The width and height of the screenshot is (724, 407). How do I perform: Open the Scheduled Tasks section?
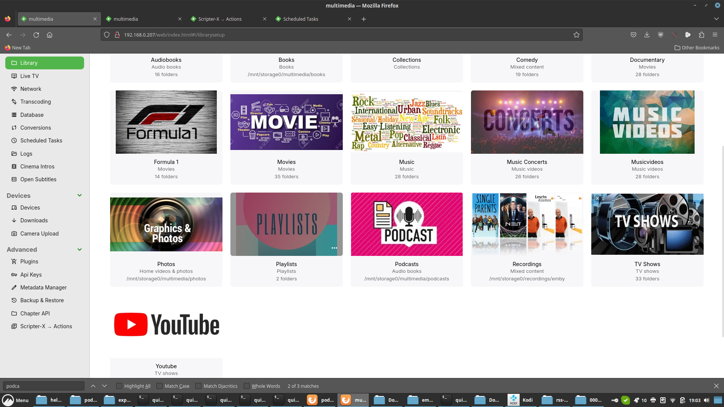pyautogui.click(x=41, y=140)
